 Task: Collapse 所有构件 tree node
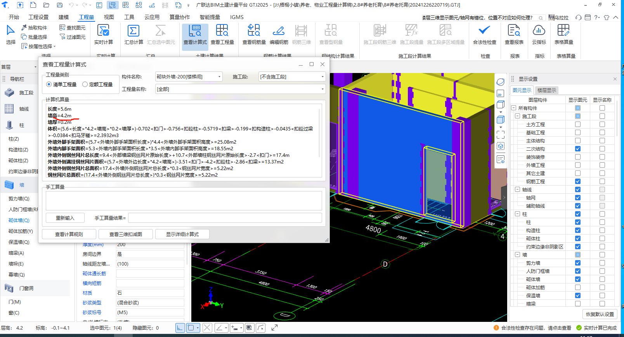pos(513,108)
